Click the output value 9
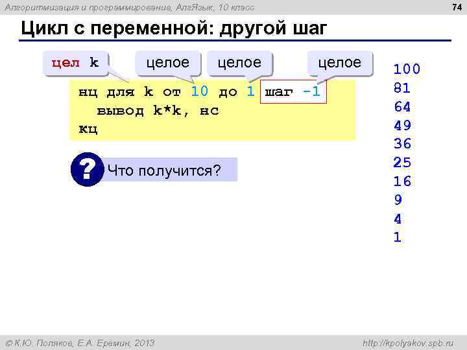 click(398, 200)
